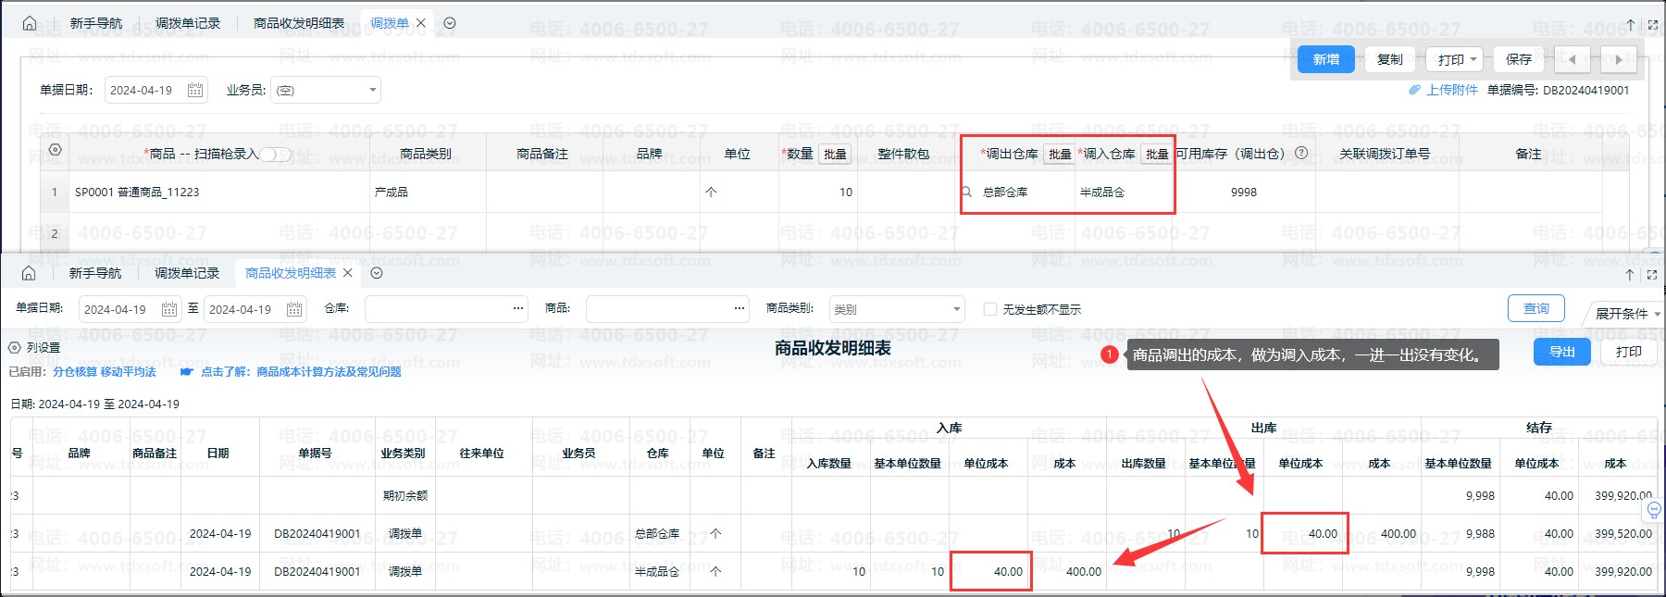Expand the 展开条件 filter panel

[x=1626, y=314]
